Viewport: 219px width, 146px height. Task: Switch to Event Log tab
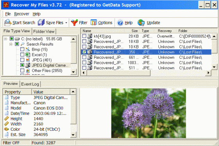[30, 84]
